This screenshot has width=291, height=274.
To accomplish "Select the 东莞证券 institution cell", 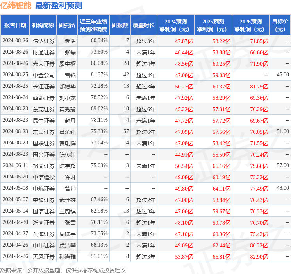I will point(44,109).
